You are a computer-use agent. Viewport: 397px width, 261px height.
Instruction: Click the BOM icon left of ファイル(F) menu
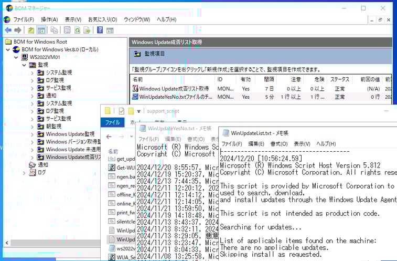[7, 19]
